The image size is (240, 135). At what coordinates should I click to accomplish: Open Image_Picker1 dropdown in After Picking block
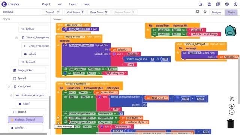(75, 37)
